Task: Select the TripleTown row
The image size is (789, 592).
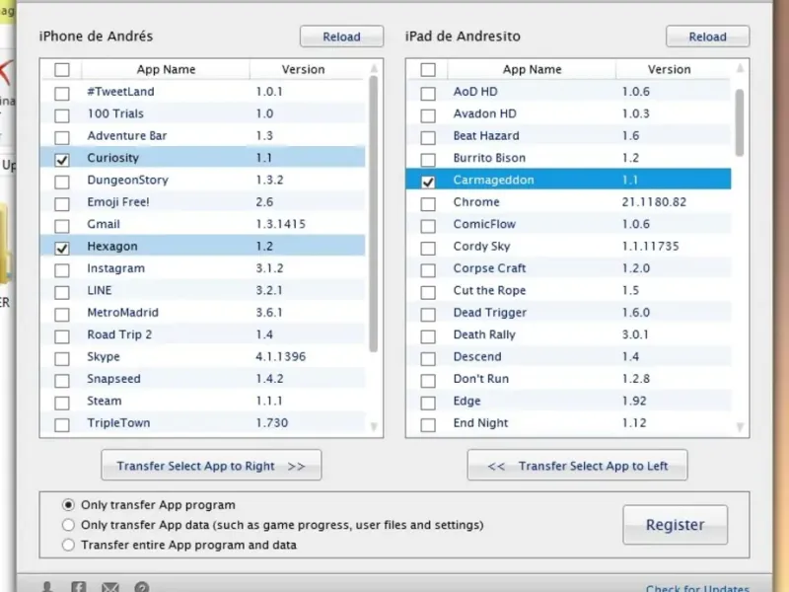Action: [203, 423]
